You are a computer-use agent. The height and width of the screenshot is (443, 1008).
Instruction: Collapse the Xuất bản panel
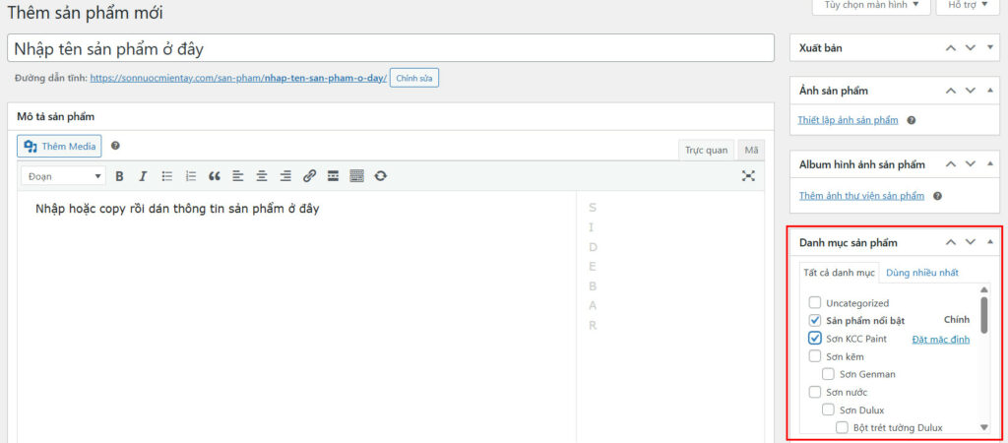(x=990, y=47)
